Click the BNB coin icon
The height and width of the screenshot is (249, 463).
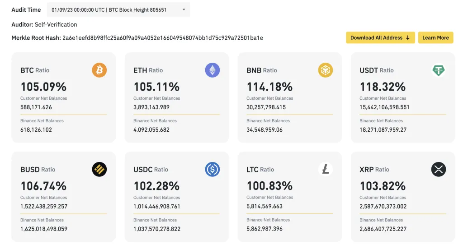326,70
